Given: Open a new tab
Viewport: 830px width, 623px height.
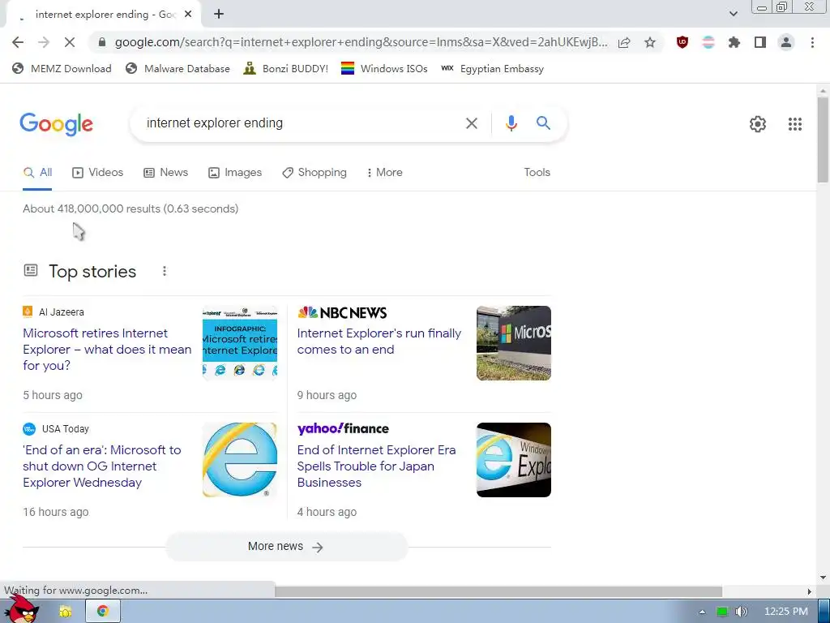Looking at the screenshot, I should 219,15.
